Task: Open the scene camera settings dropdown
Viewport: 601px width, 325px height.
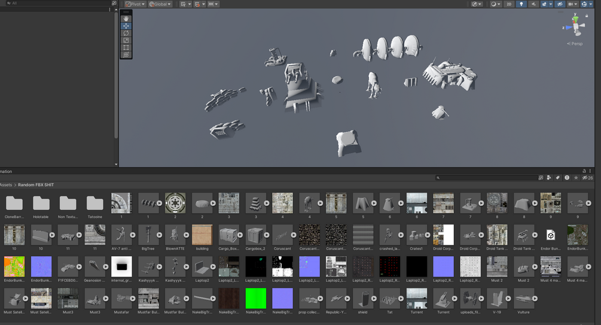Action: click(x=572, y=4)
